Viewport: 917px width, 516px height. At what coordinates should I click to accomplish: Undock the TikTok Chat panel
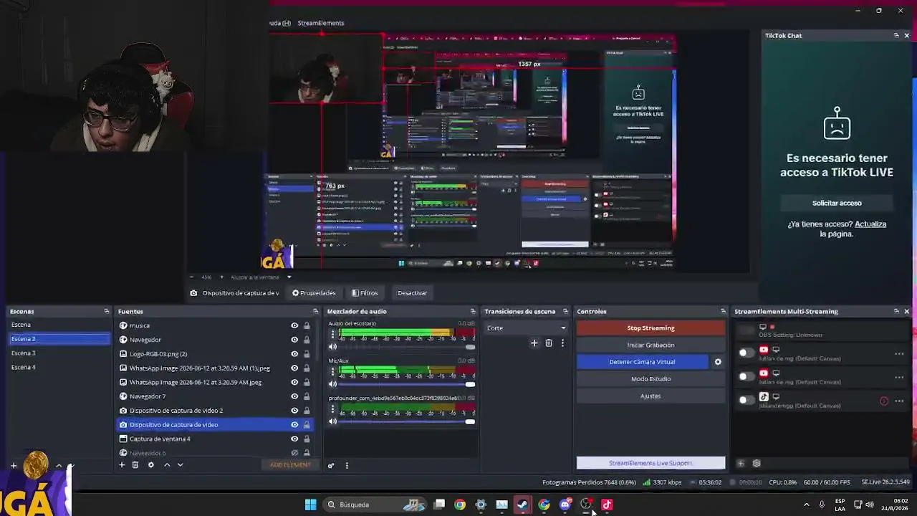tap(896, 35)
